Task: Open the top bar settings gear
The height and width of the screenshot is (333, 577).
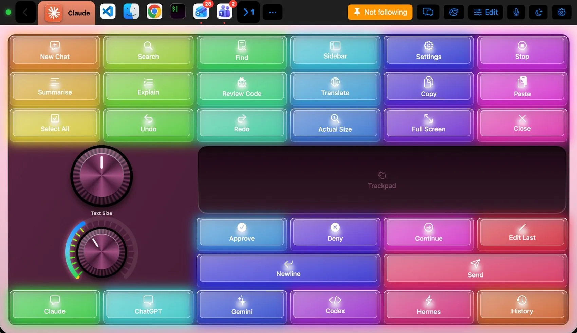Action: 562,12
